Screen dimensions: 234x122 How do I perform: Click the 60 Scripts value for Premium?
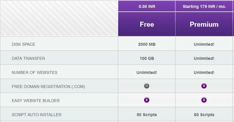(x=204, y=115)
